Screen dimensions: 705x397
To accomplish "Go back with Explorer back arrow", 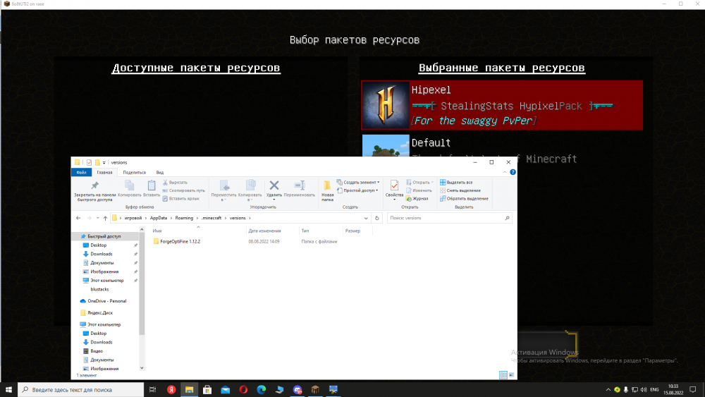I will [78, 218].
